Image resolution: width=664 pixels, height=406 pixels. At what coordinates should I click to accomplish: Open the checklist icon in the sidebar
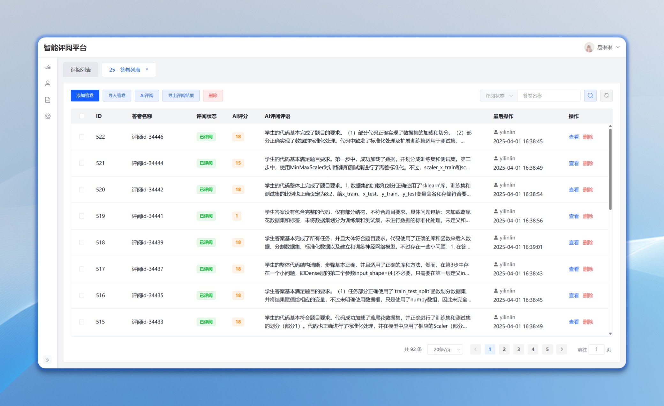tap(48, 67)
